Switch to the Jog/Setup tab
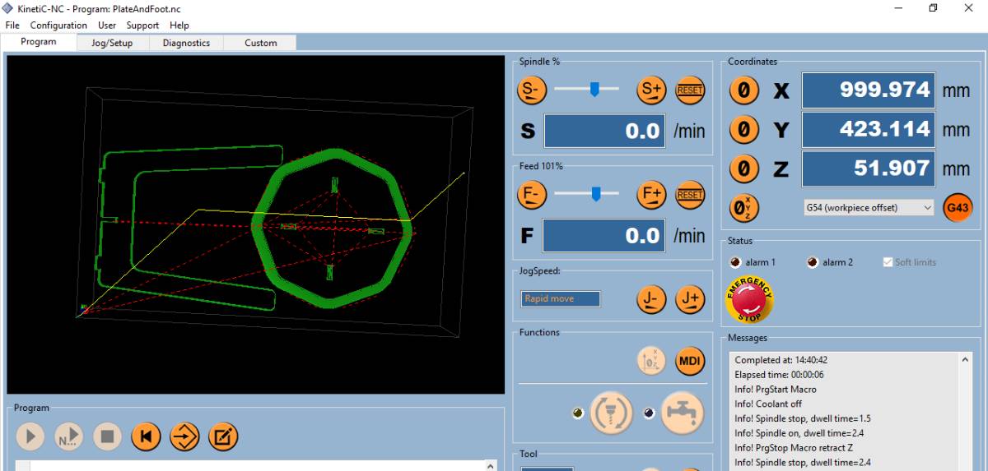988x471 pixels. 112,43
